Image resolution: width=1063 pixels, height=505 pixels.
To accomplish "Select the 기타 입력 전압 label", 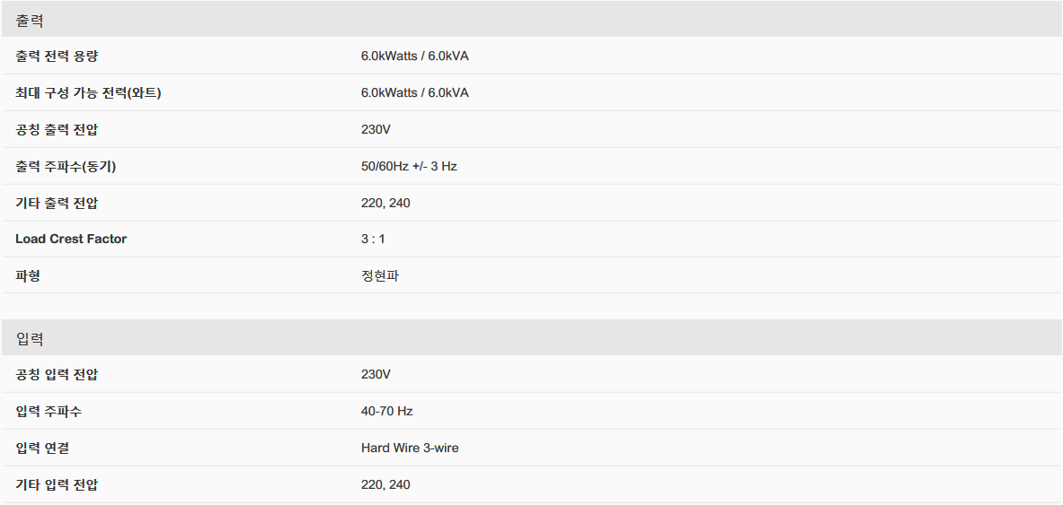I will 57,484.
